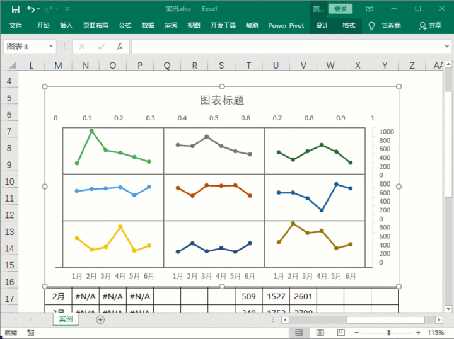Expand the formula bar chevron

(x=447, y=46)
